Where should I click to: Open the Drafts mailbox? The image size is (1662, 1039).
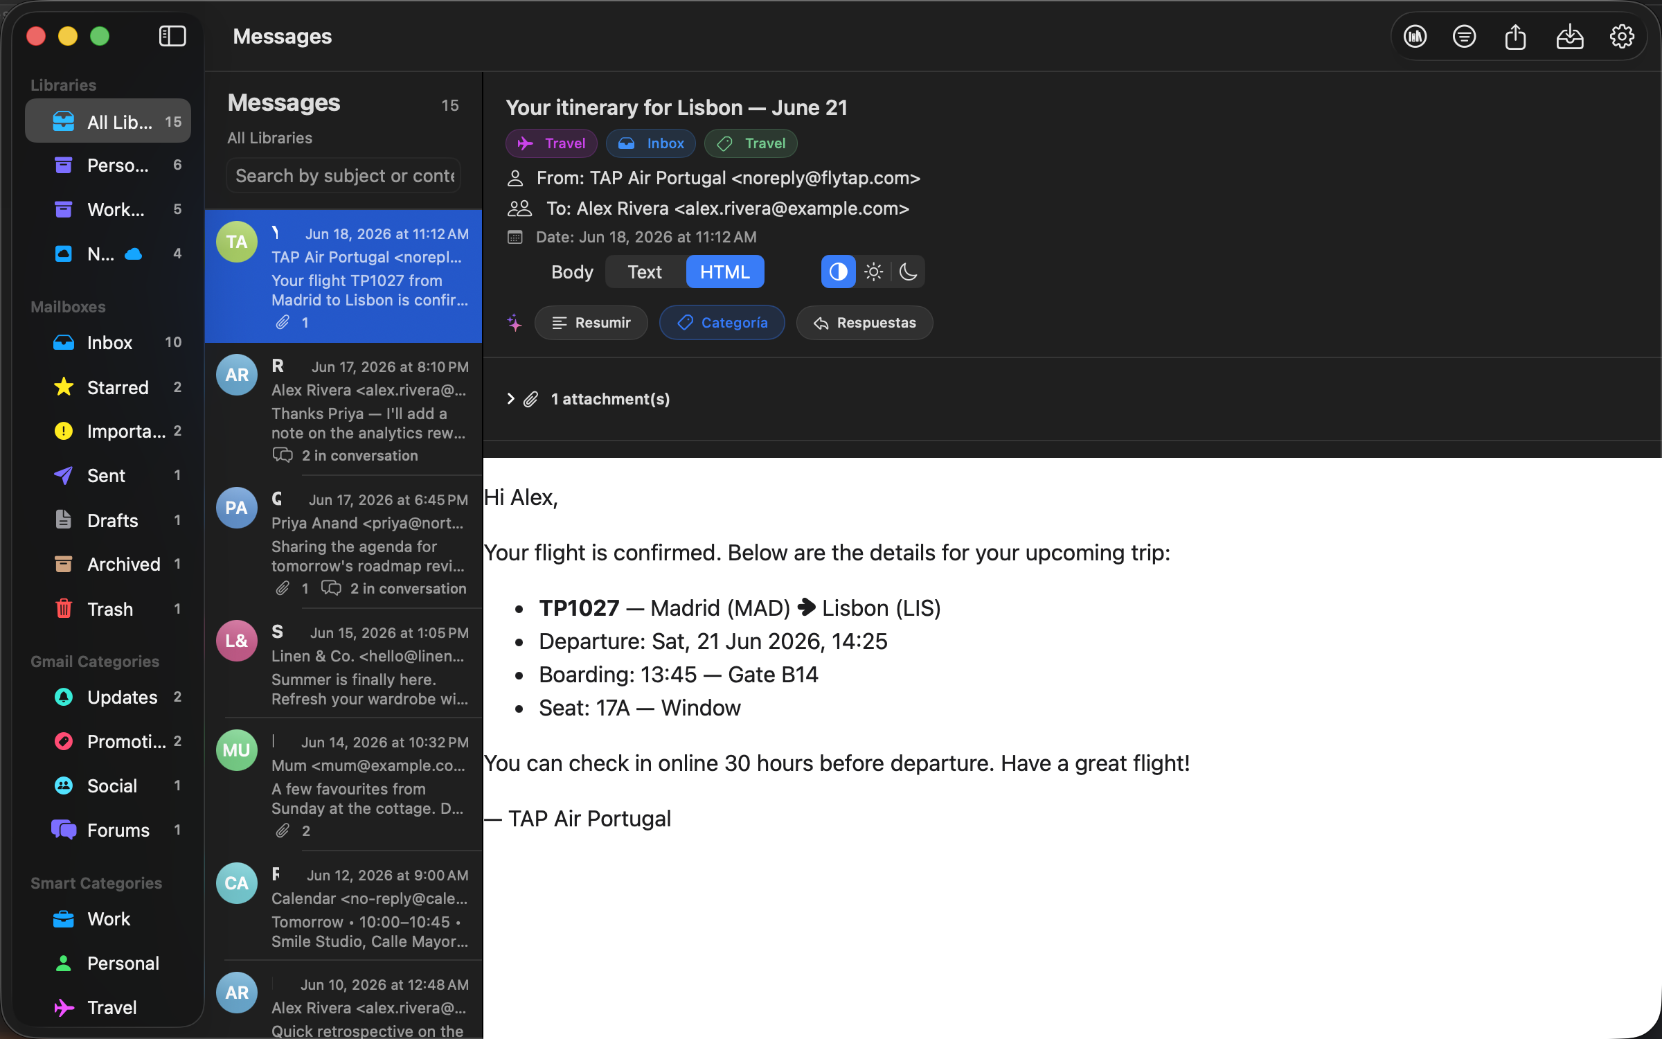tap(108, 519)
